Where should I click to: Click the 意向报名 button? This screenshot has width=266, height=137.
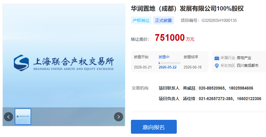coord(154,127)
